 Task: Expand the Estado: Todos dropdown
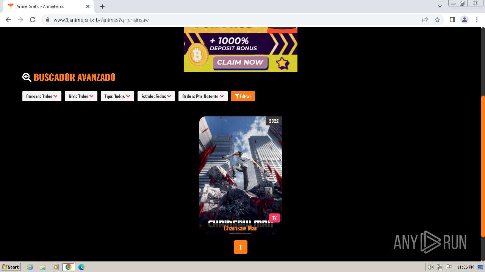(156, 96)
